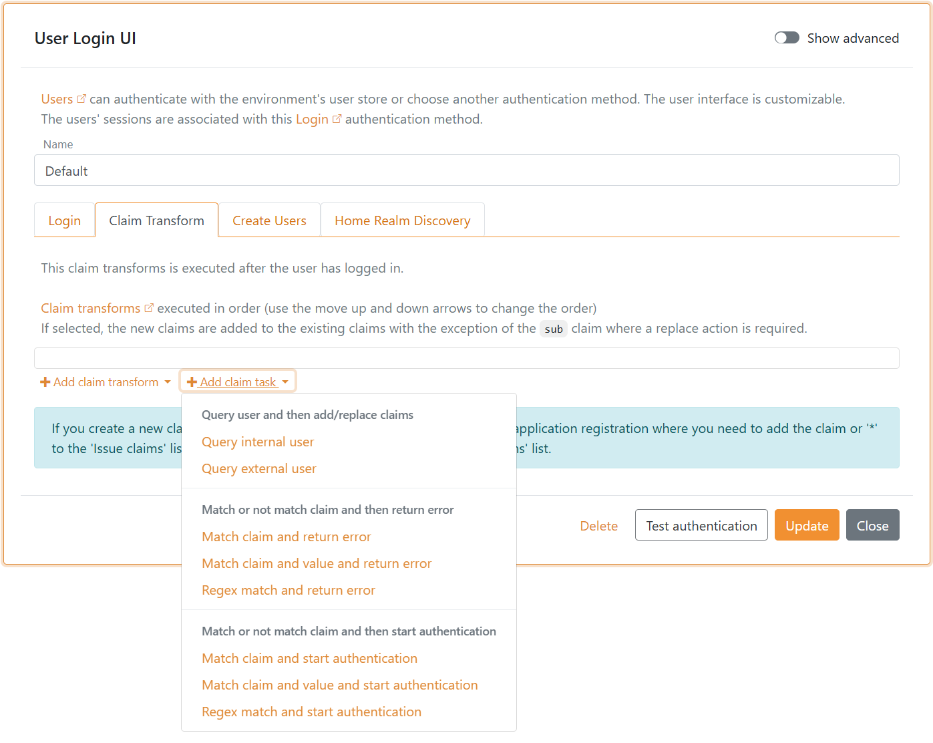Image resolution: width=933 pixels, height=743 pixels.
Task: Switch to the Login tab
Action: pyautogui.click(x=64, y=220)
